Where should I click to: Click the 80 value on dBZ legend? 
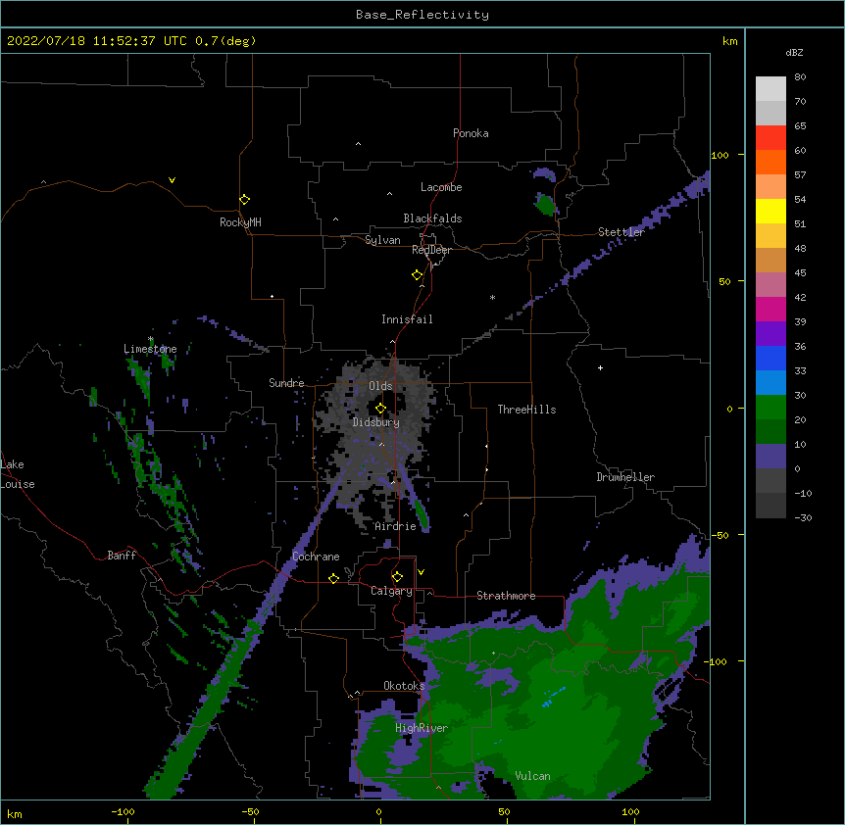[800, 77]
